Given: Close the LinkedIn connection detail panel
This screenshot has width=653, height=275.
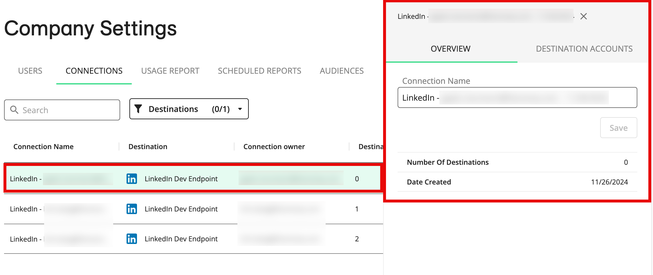Looking at the screenshot, I should (x=583, y=16).
